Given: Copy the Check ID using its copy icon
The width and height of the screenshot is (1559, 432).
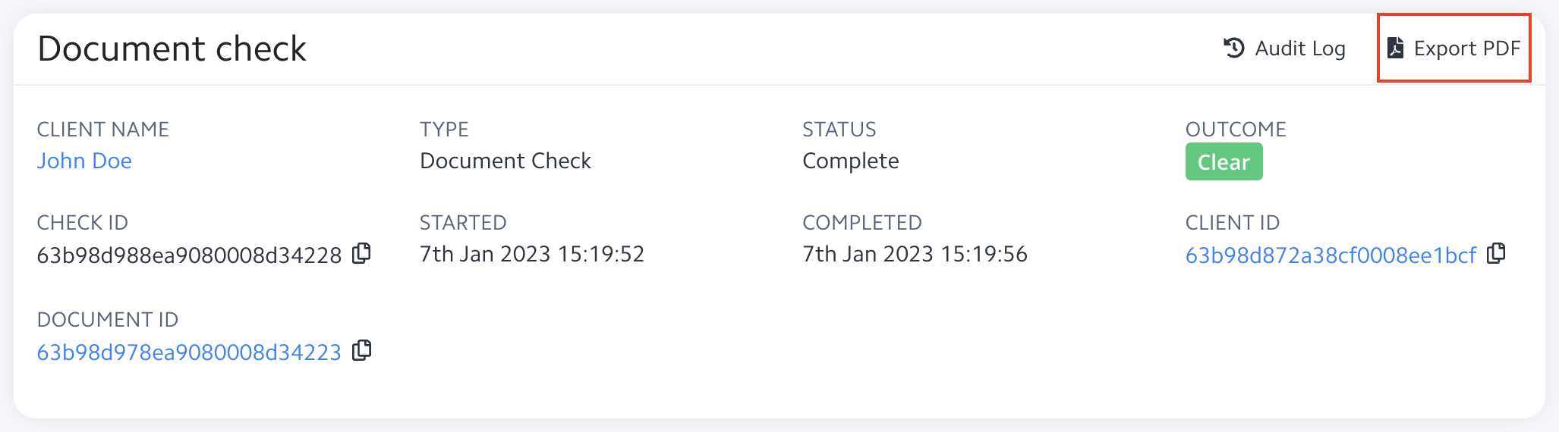Looking at the screenshot, I should coord(362,253).
